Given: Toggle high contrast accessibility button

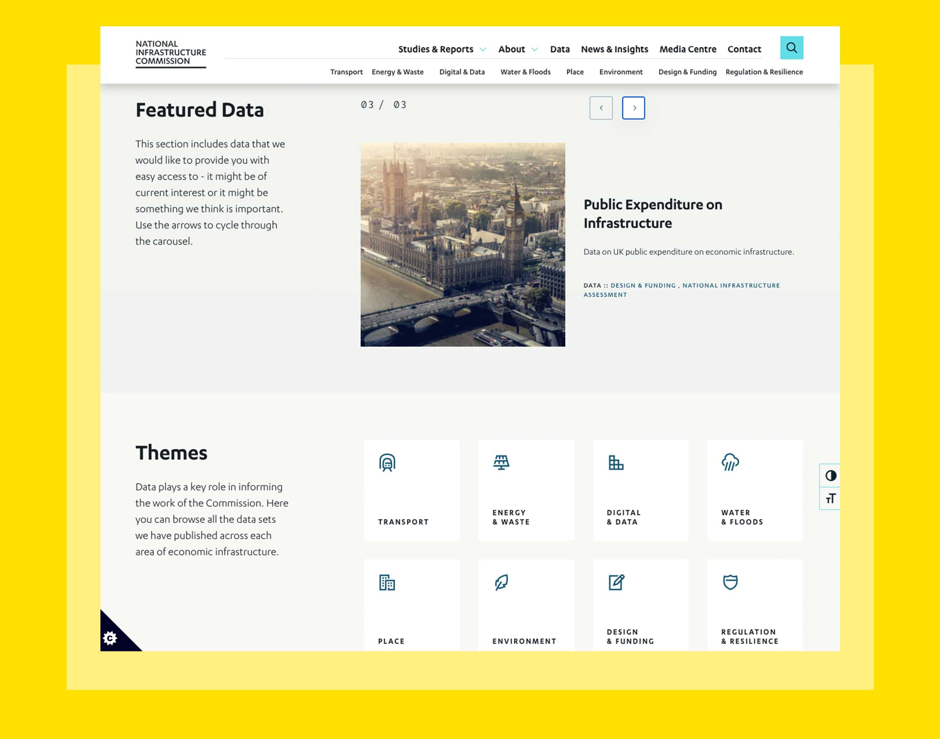Looking at the screenshot, I should (x=830, y=475).
